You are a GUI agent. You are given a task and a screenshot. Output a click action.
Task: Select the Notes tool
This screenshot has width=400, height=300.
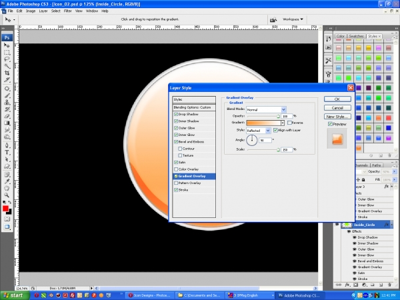pos(7,175)
